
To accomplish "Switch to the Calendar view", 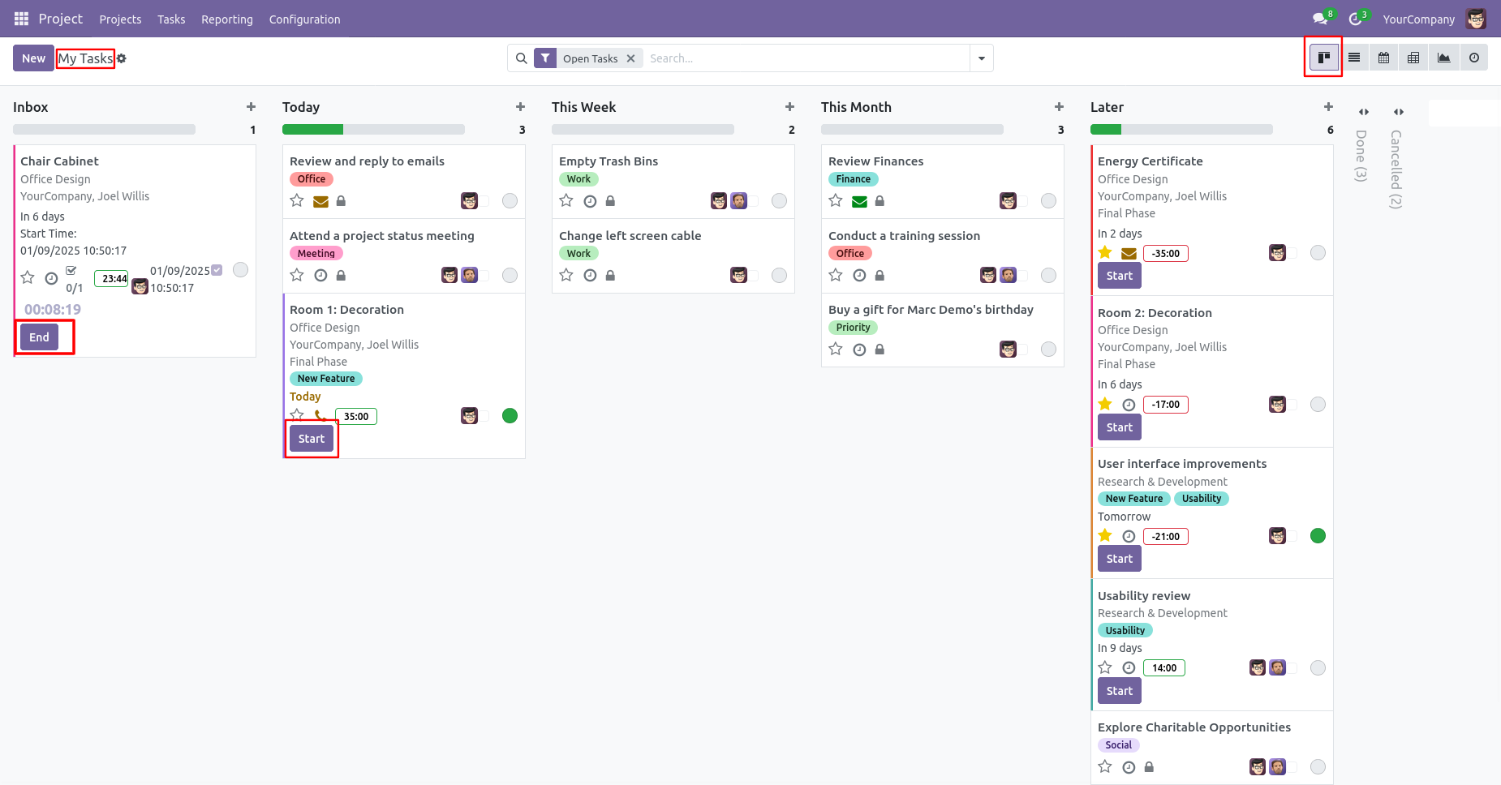I will tap(1384, 58).
